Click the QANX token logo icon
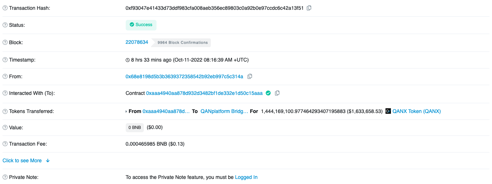This screenshot has height=184, width=492. [x=388, y=111]
